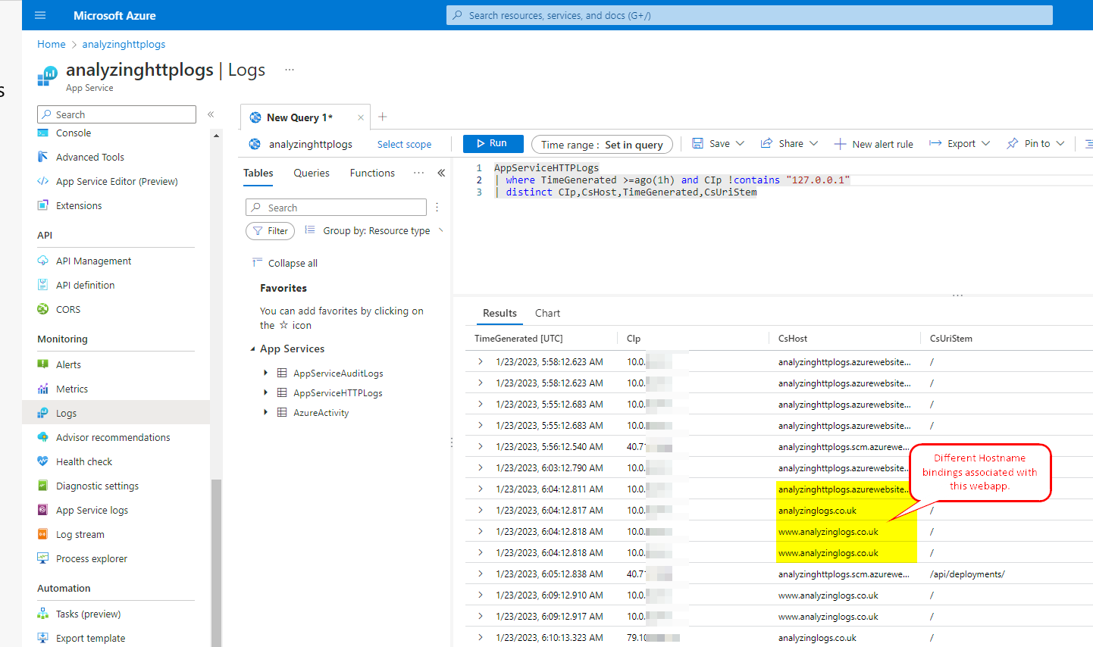1093x647 pixels.
Task: Expand the AppServiceAuditLogs table
Action: click(265, 373)
